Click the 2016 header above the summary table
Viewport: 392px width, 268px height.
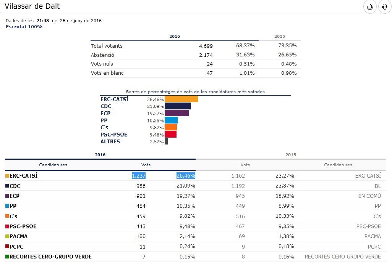174,37
